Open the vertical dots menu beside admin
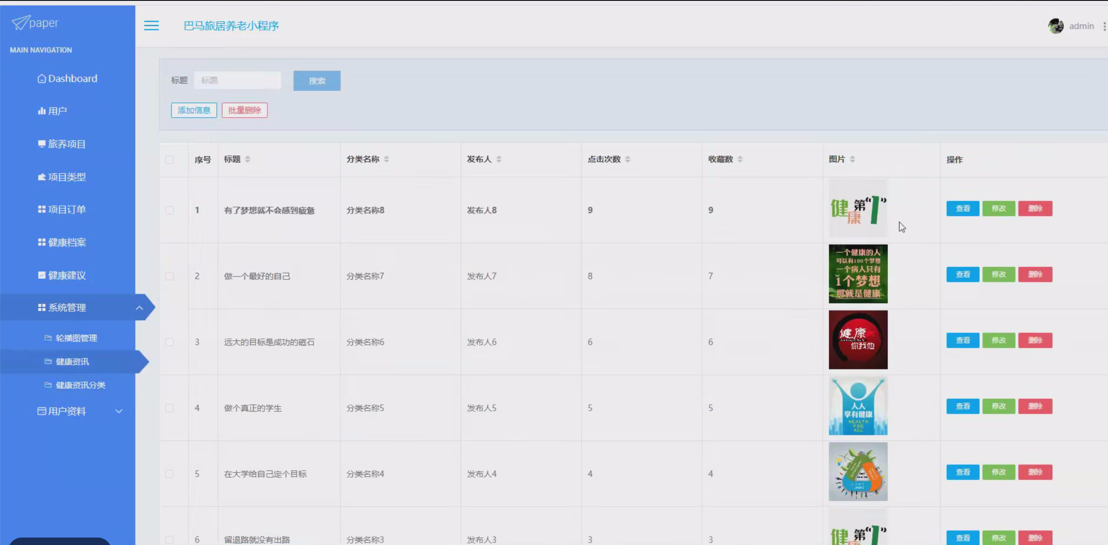 pyautogui.click(x=1104, y=26)
